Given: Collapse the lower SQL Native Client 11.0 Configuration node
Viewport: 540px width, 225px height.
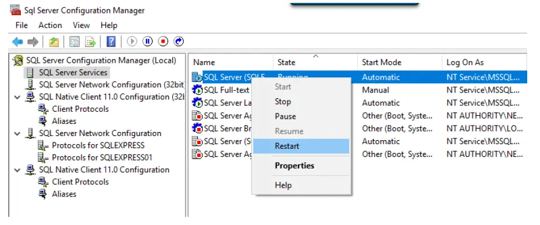Looking at the screenshot, I should [x=17, y=170].
